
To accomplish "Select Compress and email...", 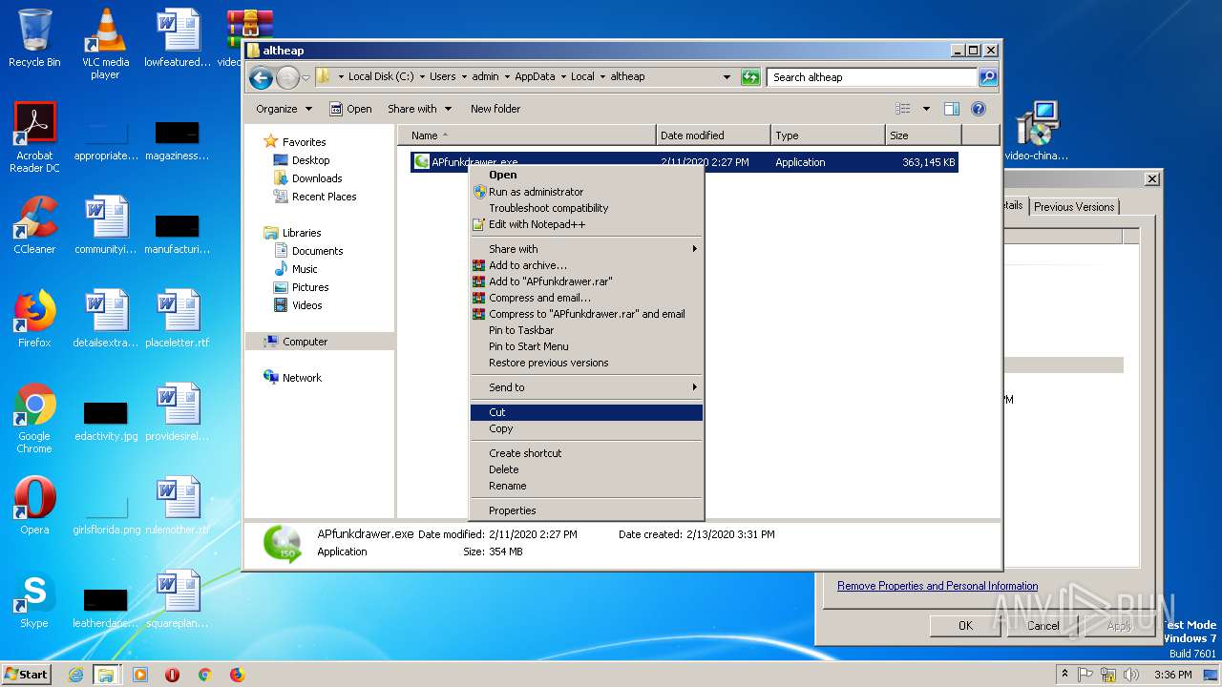I will (x=586, y=298).
